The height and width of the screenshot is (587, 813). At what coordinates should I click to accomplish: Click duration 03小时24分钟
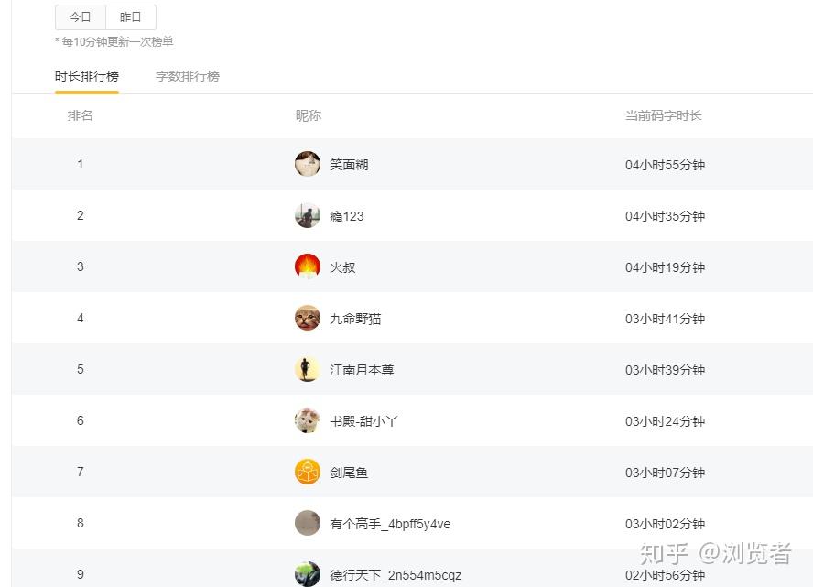click(x=666, y=421)
